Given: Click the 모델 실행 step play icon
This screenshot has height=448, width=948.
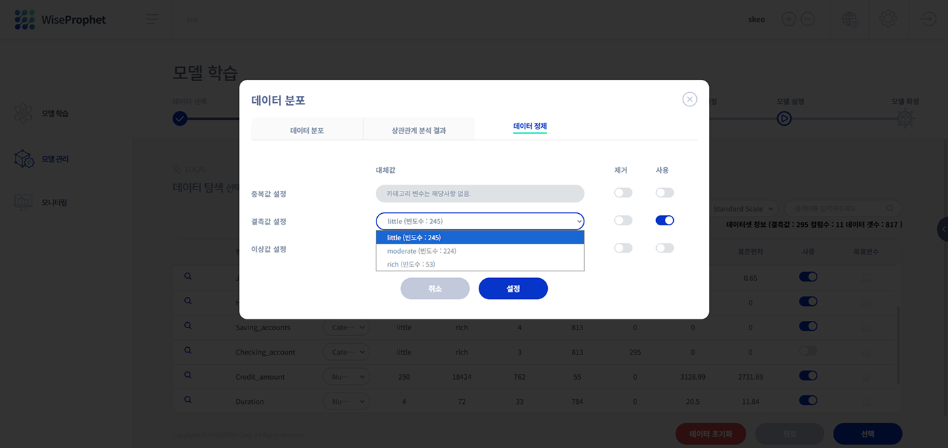Looking at the screenshot, I should pyautogui.click(x=784, y=118).
